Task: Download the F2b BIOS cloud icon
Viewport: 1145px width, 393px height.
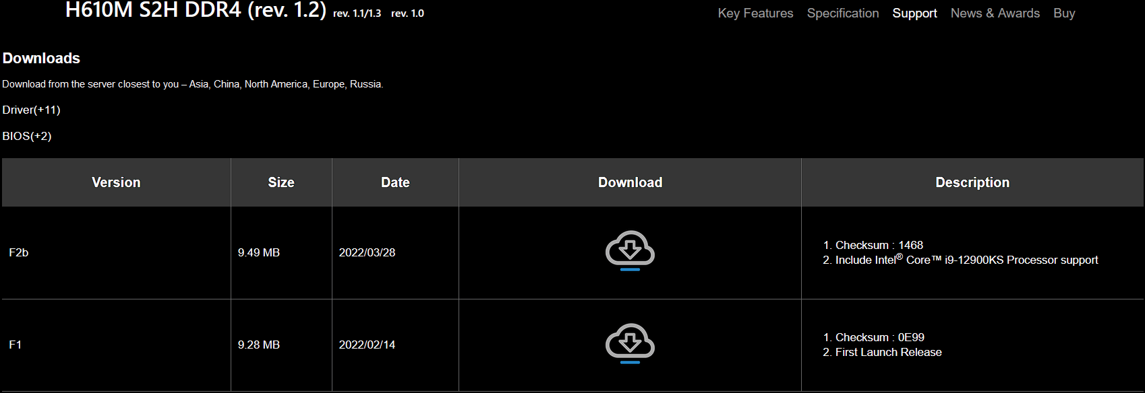Action: pyautogui.click(x=630, y=250)
